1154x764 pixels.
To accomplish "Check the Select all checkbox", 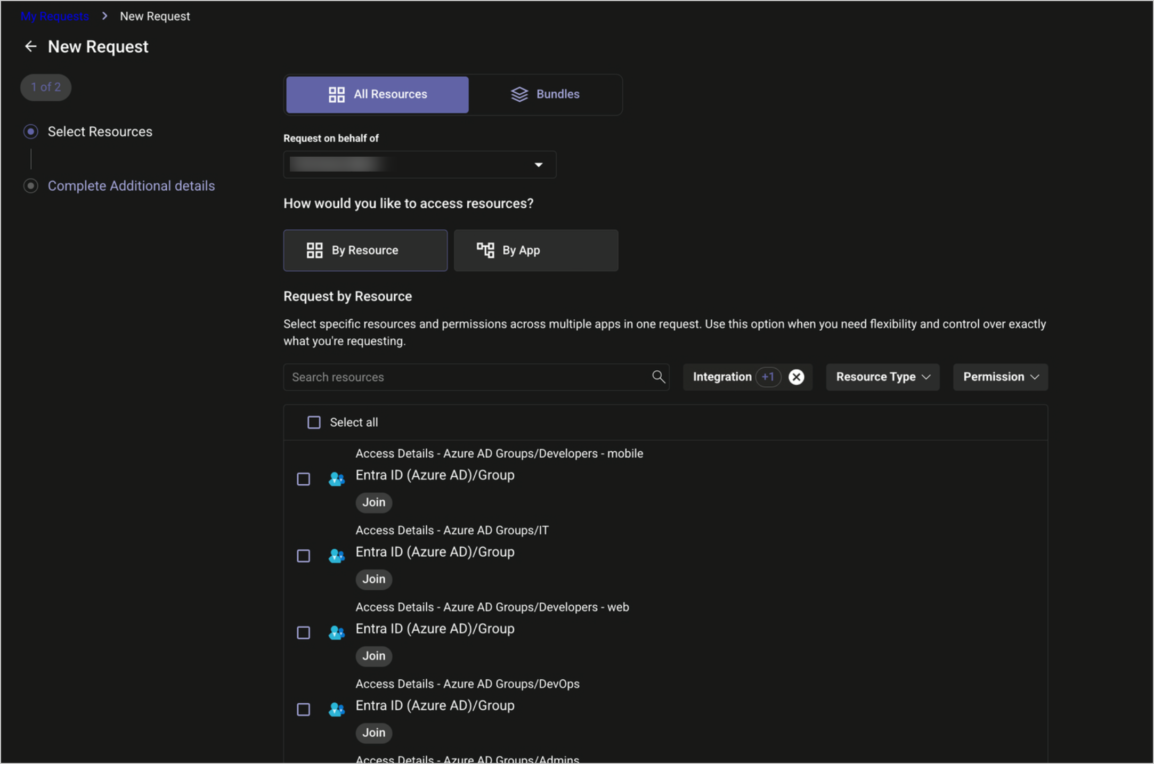I will [314, 422].
